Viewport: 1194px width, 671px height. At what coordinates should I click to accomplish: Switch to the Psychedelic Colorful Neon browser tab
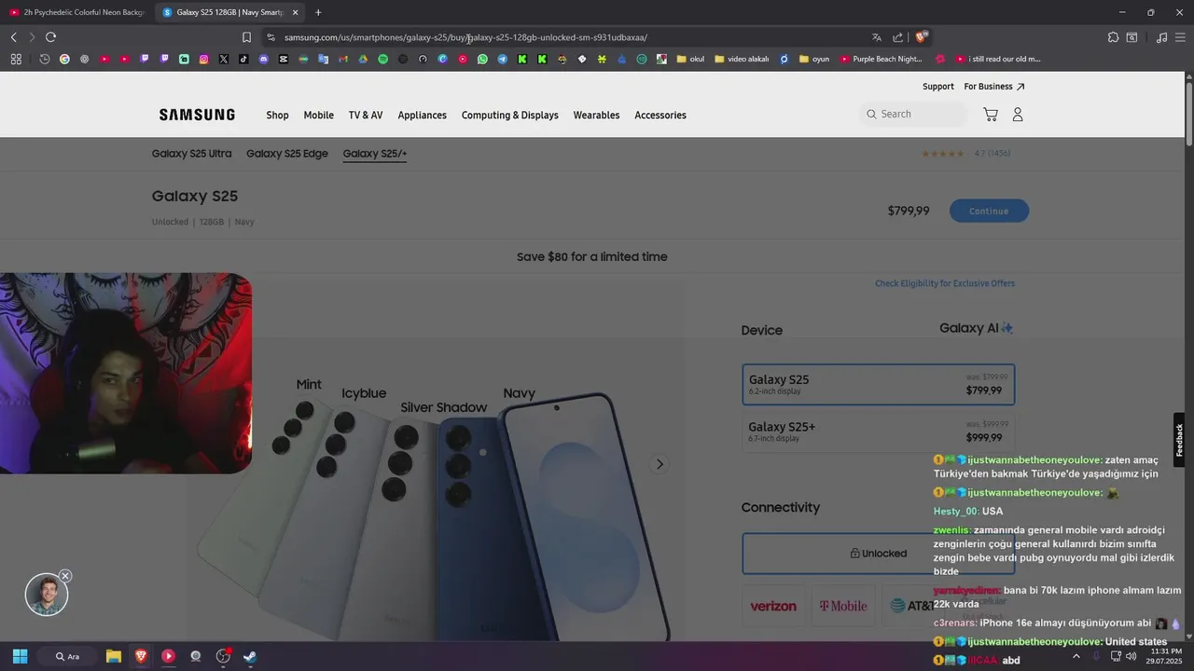[76, 12]
